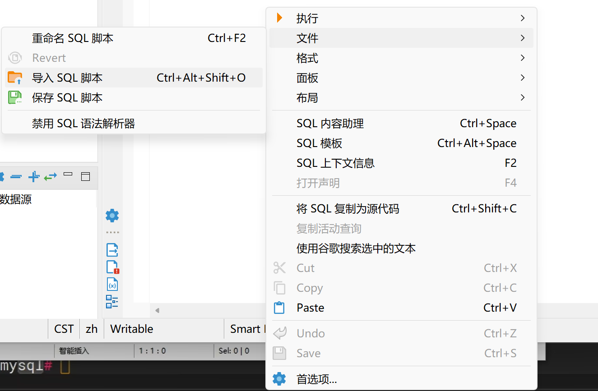Viewport: 598px width, 391px height.
Task: Maximize the project panel
Action: pos(85,177)
